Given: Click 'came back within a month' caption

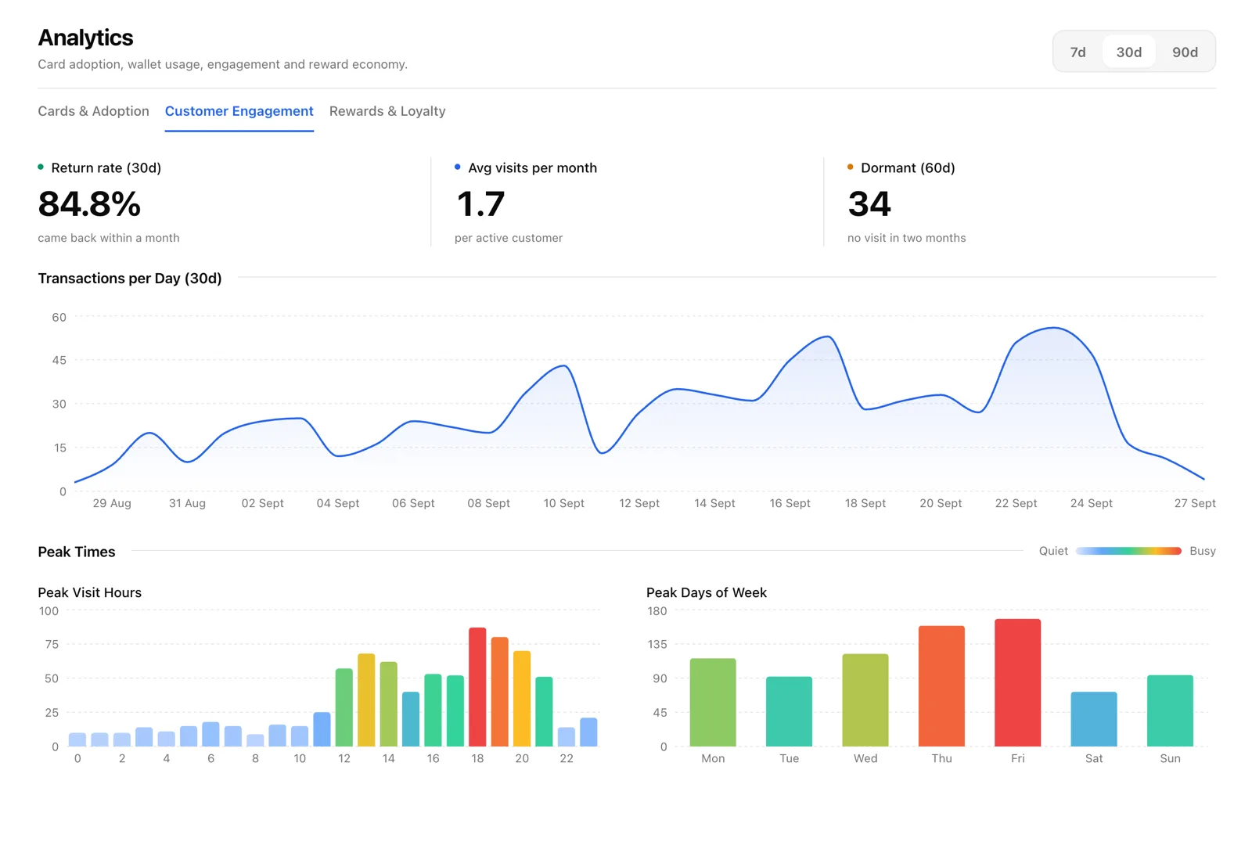Looking at the screenshot, I should [109, 238].
